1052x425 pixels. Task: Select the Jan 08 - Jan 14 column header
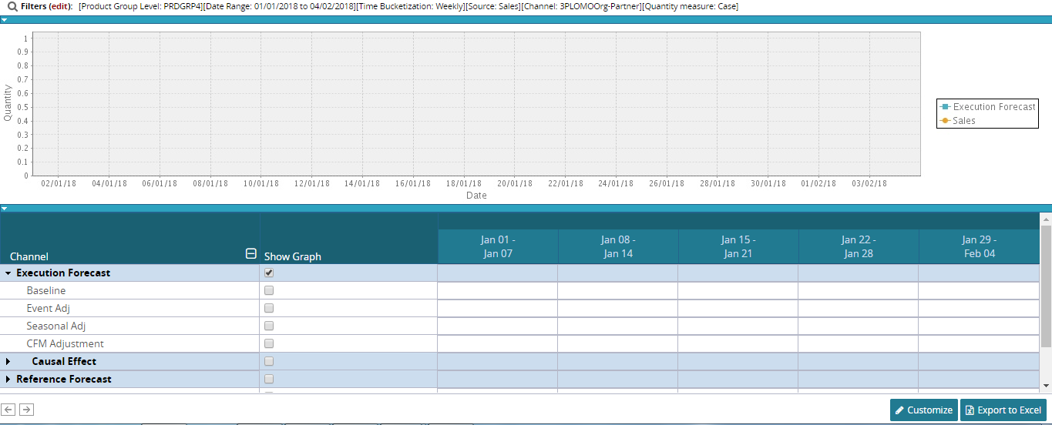617,246
